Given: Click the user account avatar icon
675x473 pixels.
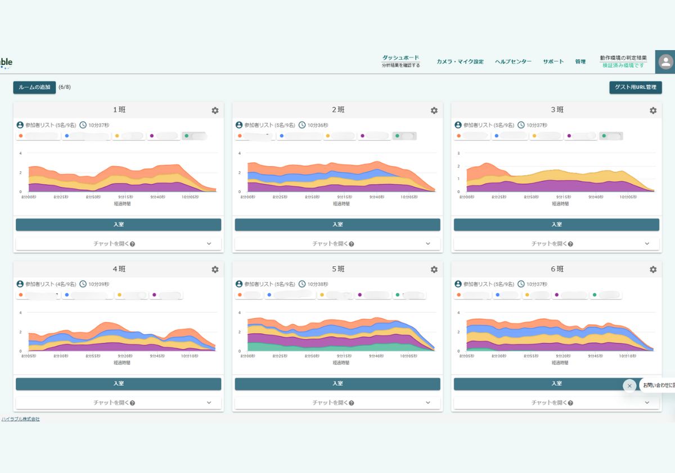Looking at the screenshot, I should 665,61.
